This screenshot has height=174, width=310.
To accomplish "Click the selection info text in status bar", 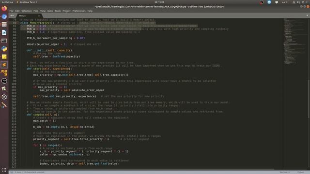I will 30,172.
